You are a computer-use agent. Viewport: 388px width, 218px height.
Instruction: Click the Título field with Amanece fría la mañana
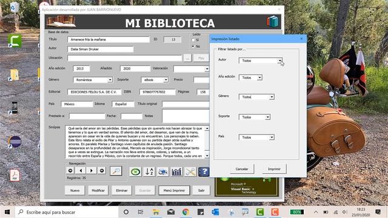pos(109,39)
